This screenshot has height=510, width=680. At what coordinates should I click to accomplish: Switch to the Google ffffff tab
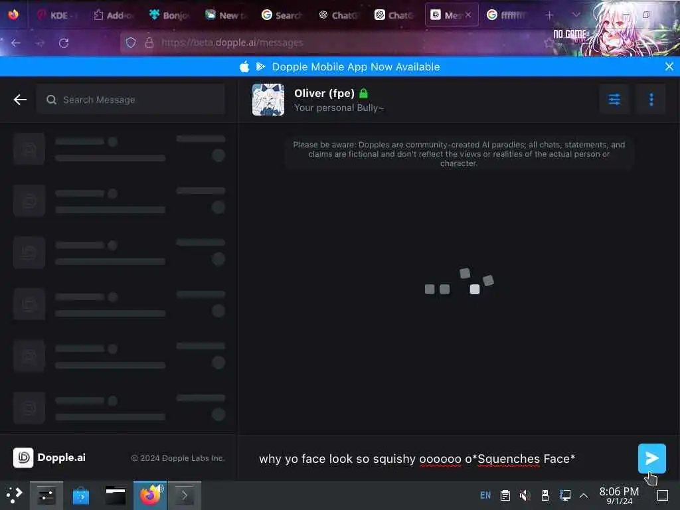tap(507, 15)
